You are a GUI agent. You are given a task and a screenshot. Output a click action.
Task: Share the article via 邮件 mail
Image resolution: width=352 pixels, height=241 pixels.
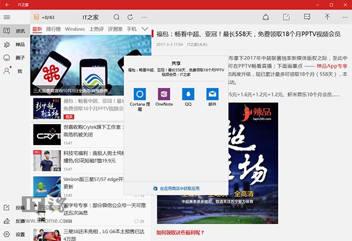coord(212,97)
